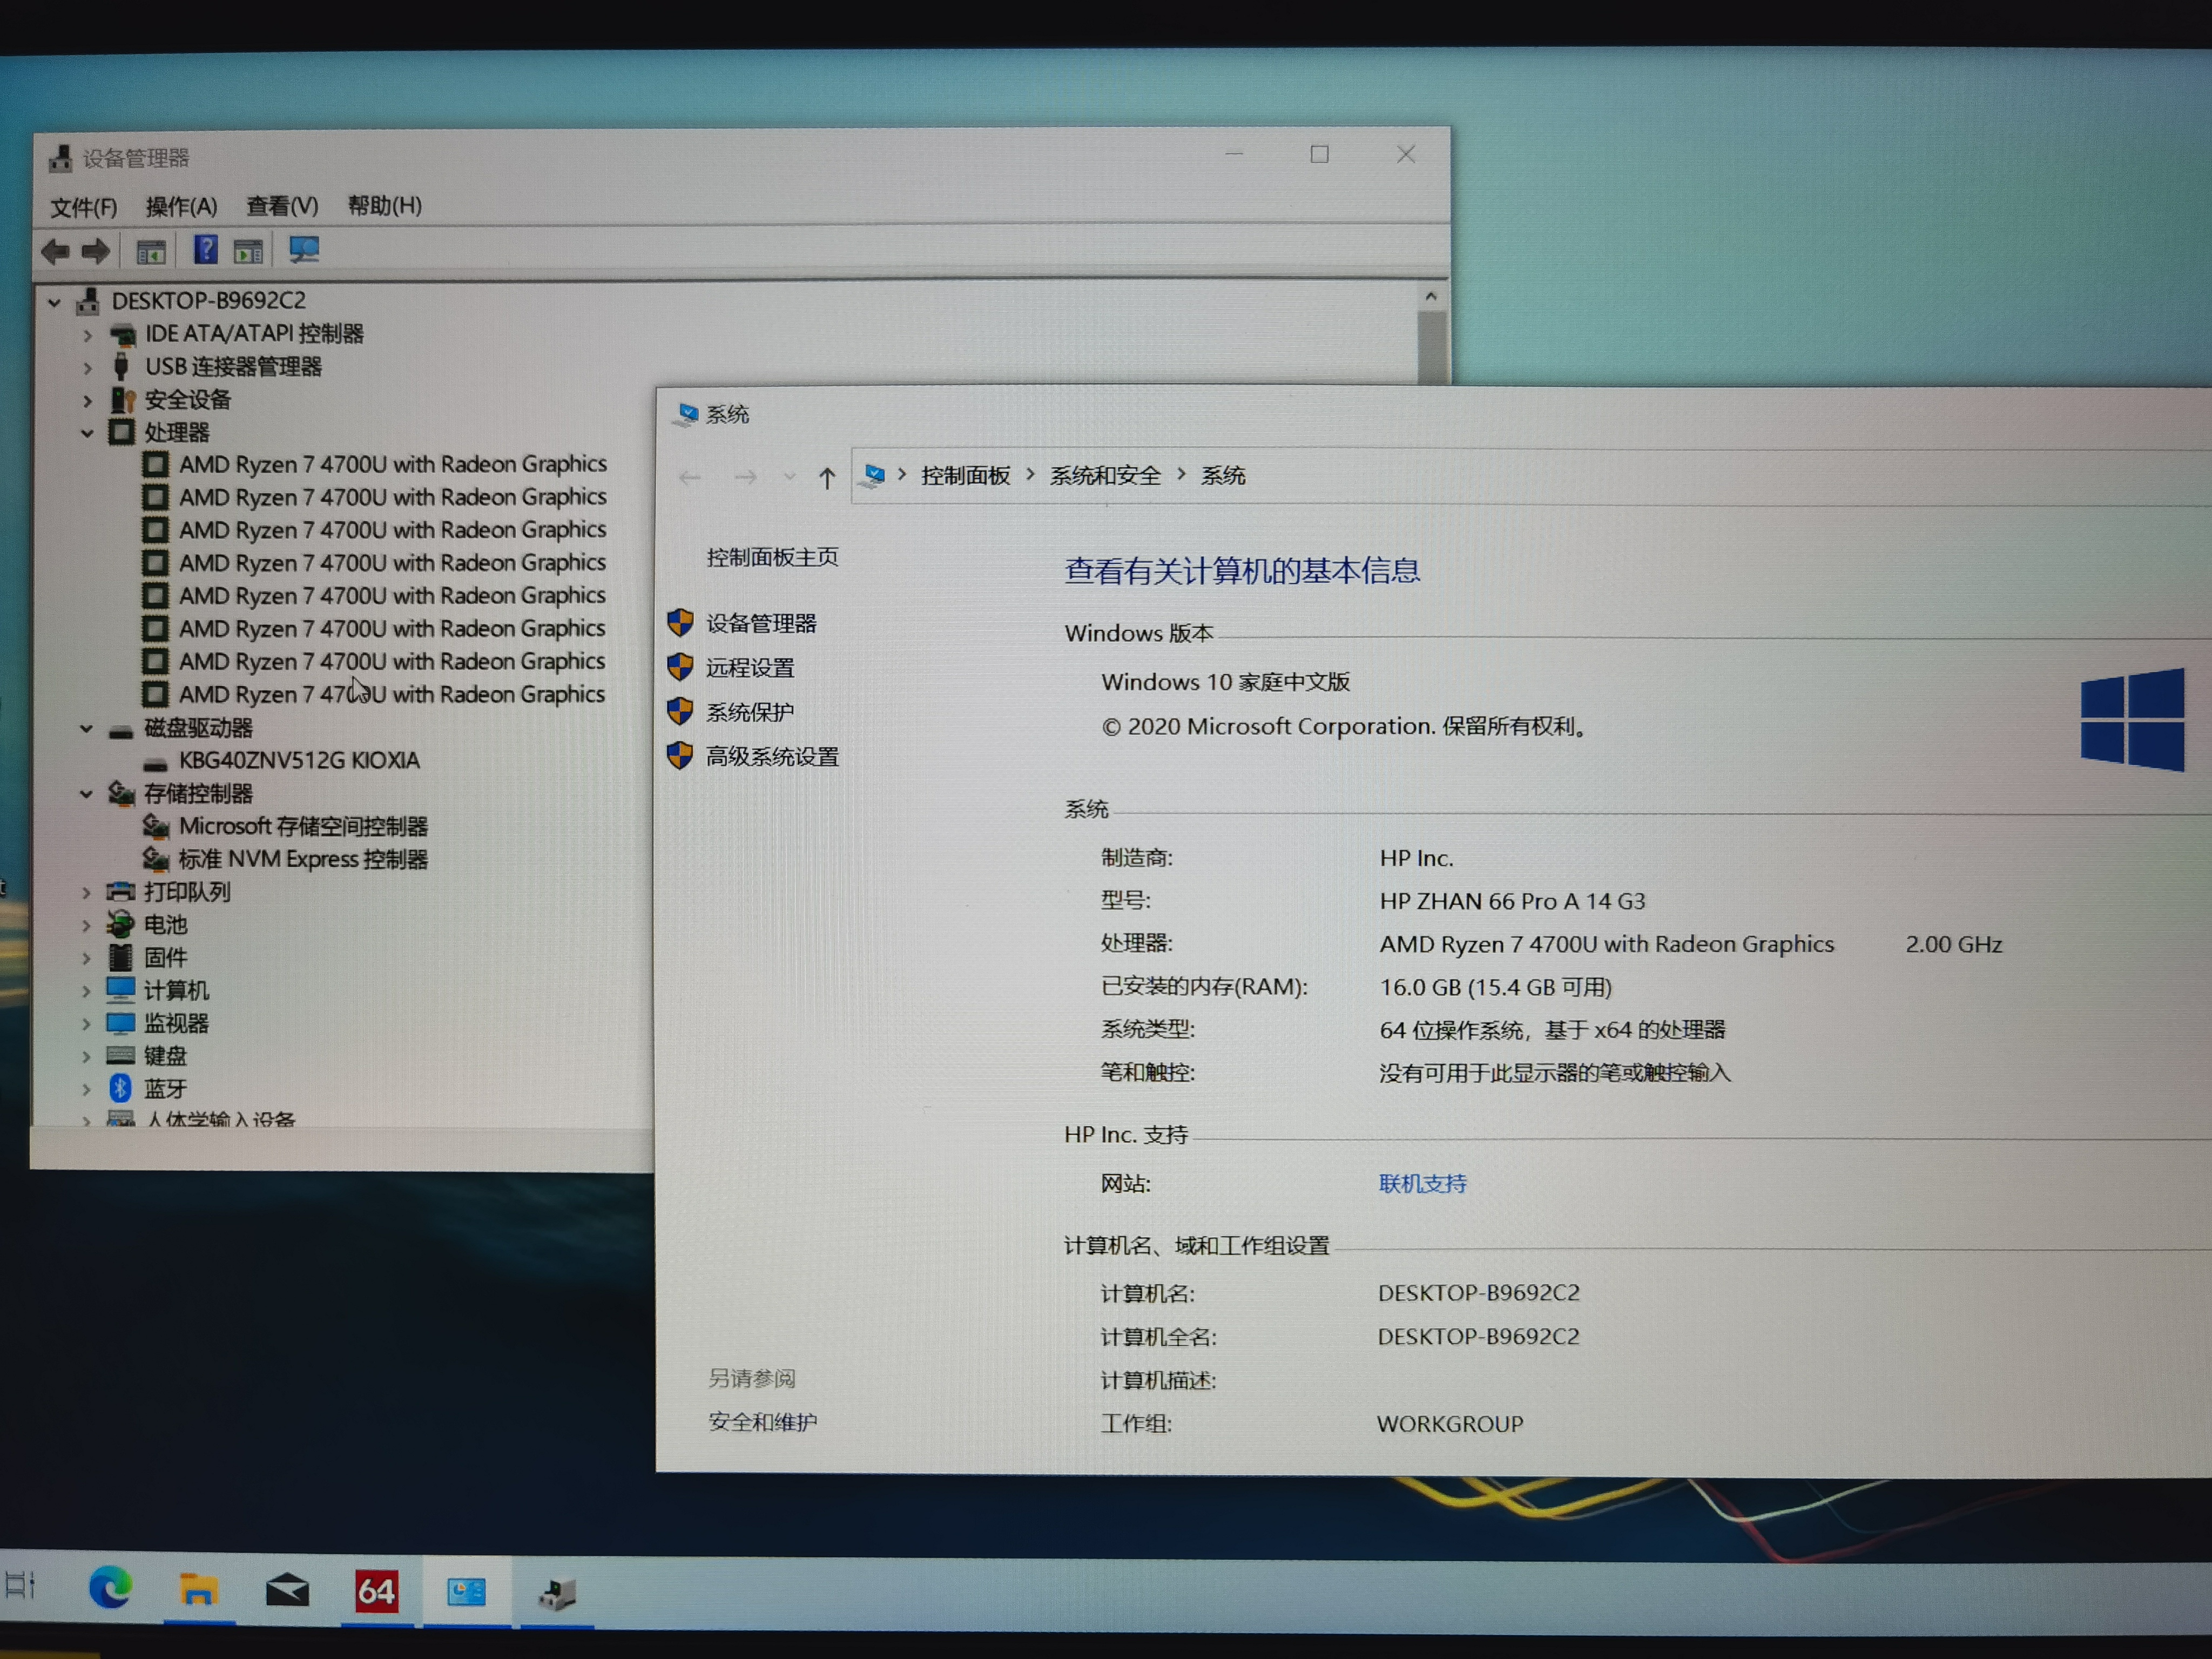Click the 联机支持 support link
This screenshot has height=1659, width=2212.
[1422, 1184]
